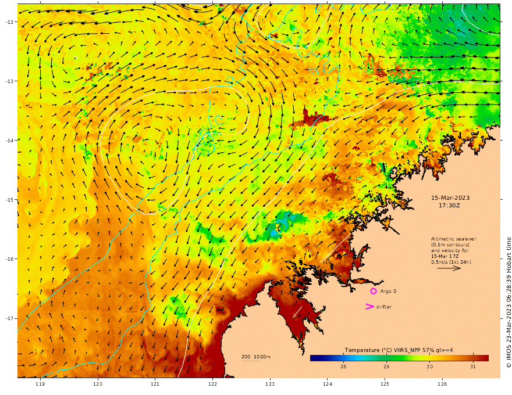
Task: Click the dark red end of colorbar
Action: point(486,358)
